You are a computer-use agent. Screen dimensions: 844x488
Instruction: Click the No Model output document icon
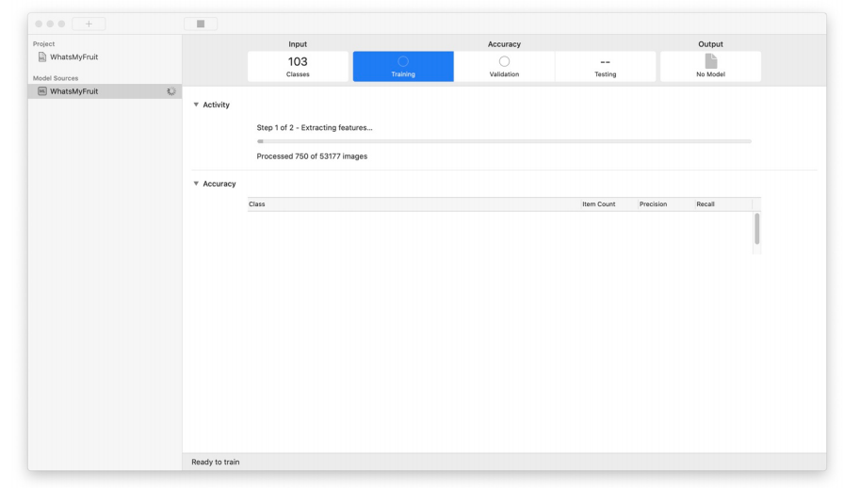click(710, 62)
